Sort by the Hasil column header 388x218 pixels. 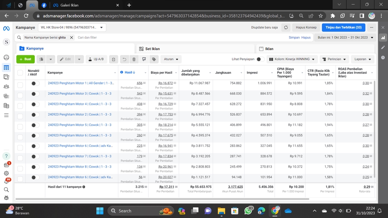coord(130,72)
